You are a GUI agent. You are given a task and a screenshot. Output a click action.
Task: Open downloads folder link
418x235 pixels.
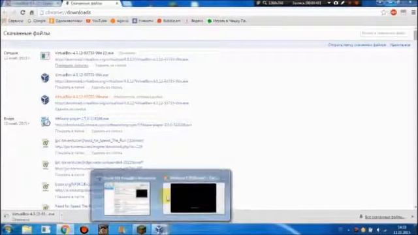tap(357, 45)
